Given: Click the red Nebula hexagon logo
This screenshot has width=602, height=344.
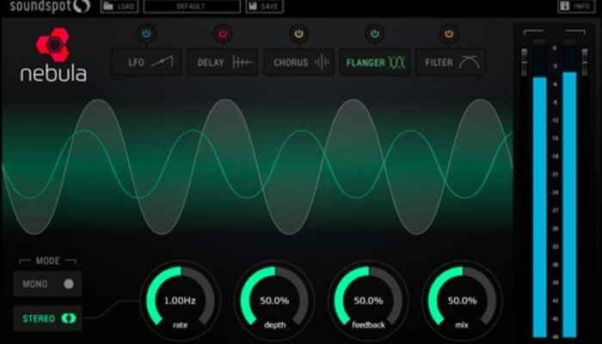Looking at the screenshot, I should coord(53,45).
